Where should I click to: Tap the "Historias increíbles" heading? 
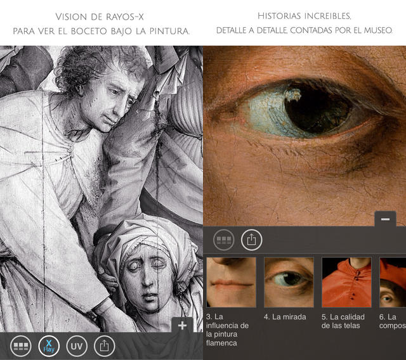pyautogui.click(x=304, y=15)
